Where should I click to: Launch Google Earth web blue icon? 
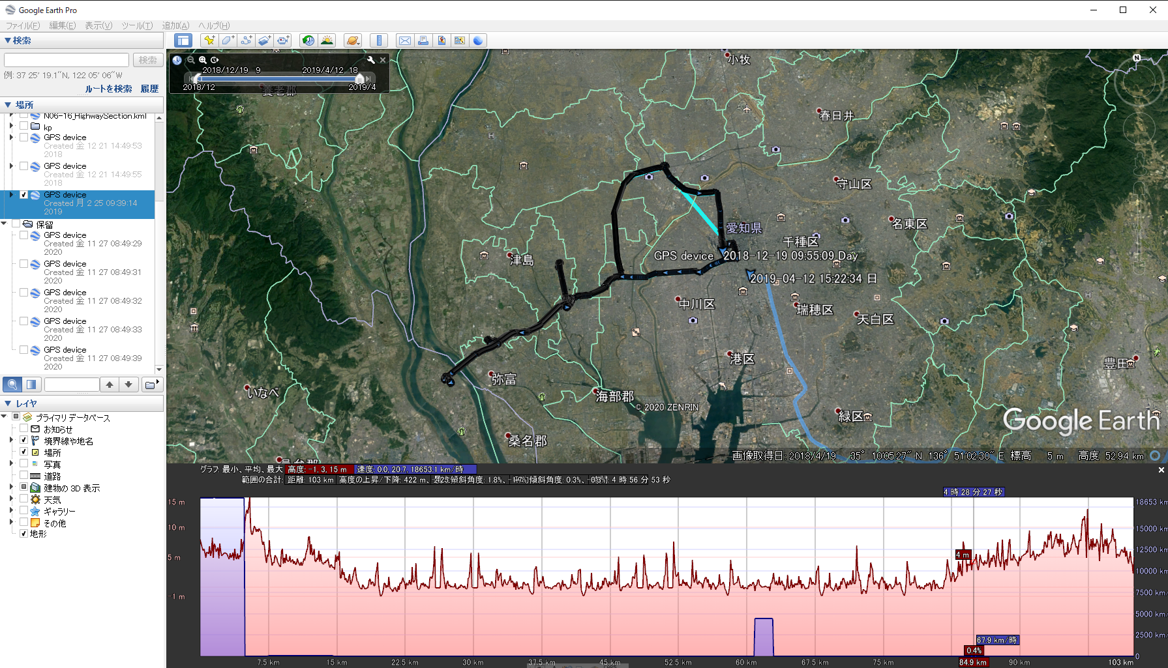tap(478, 40)
